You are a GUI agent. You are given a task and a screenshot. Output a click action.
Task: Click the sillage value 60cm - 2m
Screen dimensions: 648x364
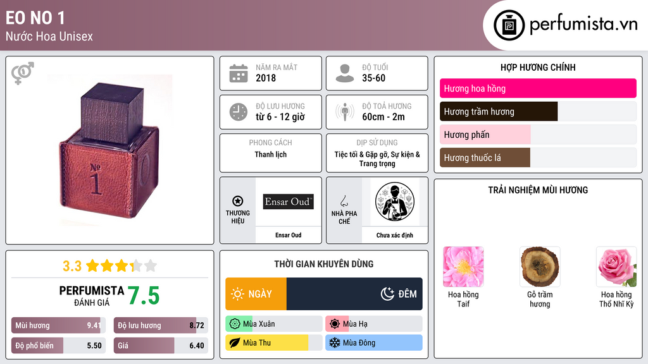(383, 117)
